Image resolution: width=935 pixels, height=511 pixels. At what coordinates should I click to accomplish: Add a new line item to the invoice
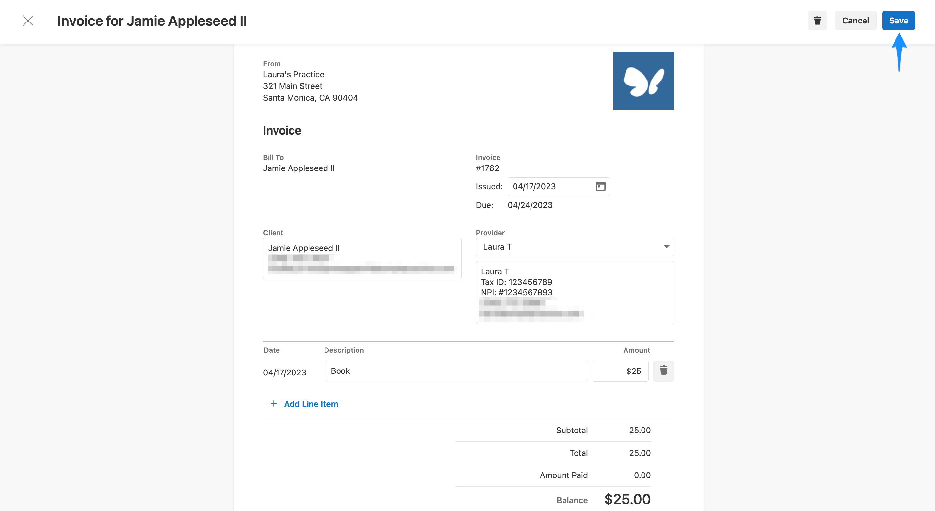pyautogui.click(x=311, y=404)
